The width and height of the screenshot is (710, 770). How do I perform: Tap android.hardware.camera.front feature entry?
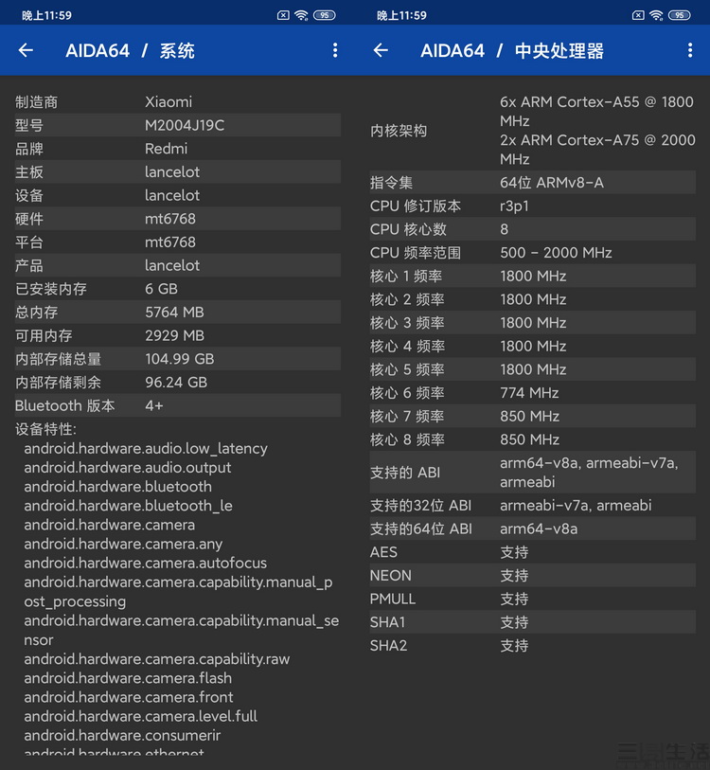pos(129,697)
